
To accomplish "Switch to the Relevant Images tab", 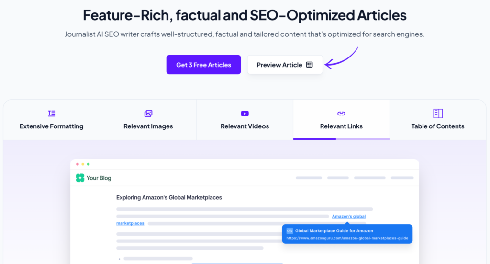I will pyautogui.click(x=148, y=119).
